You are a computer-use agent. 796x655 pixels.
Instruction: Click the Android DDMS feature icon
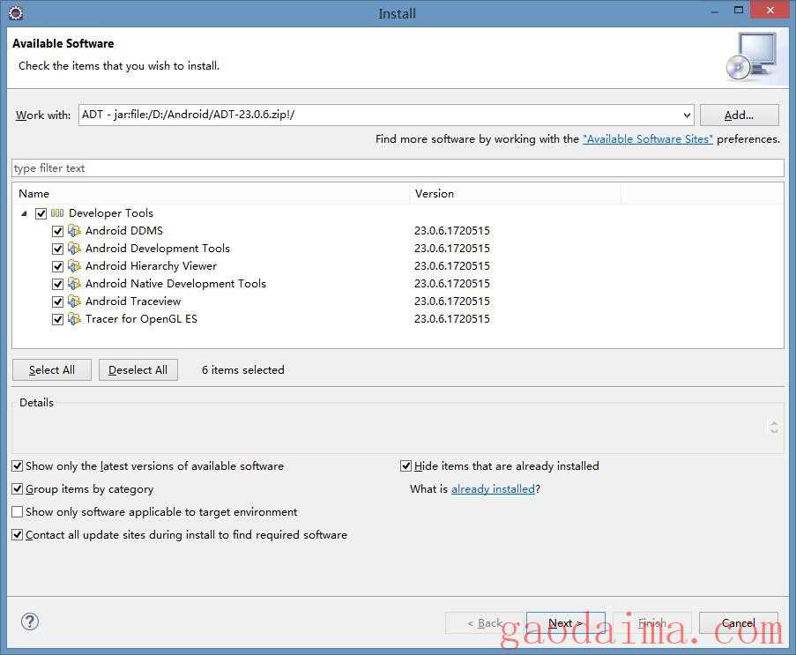(x=74, y=231)
